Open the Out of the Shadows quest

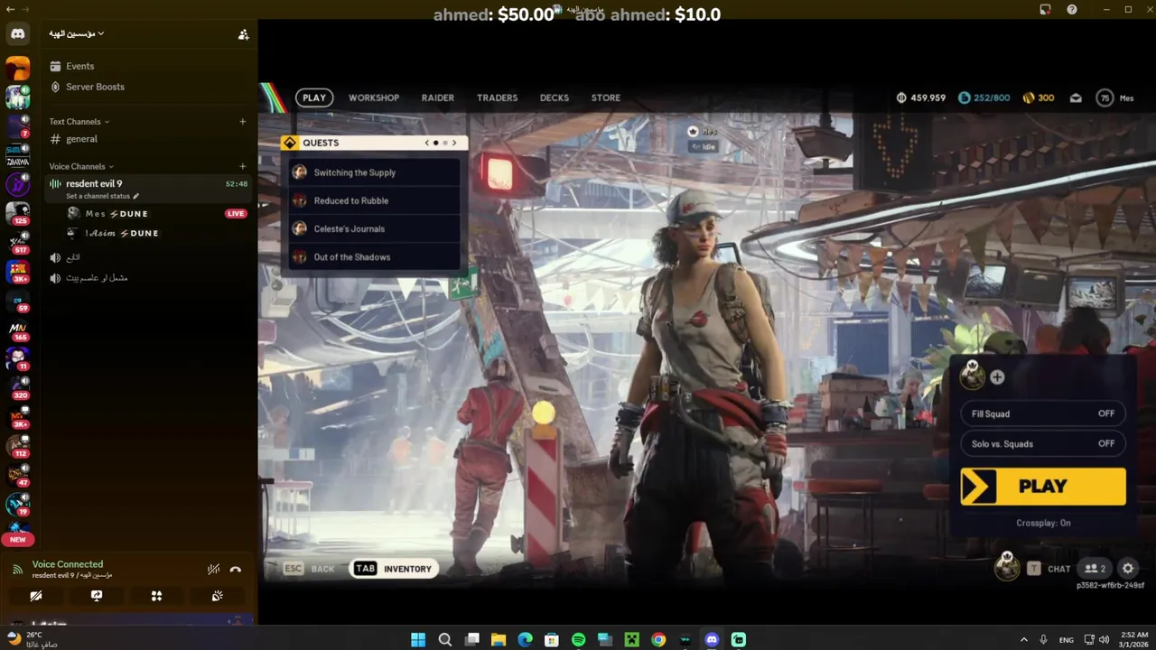tap(375, 257)
